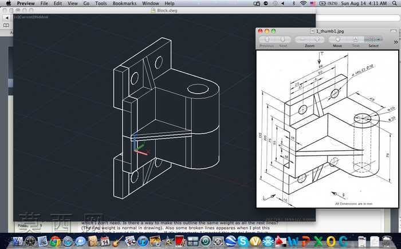The height and width of the screenshot is (249, 401).
Task: Open the Select tool dropdown arrow
Action: tap(379, 39)
